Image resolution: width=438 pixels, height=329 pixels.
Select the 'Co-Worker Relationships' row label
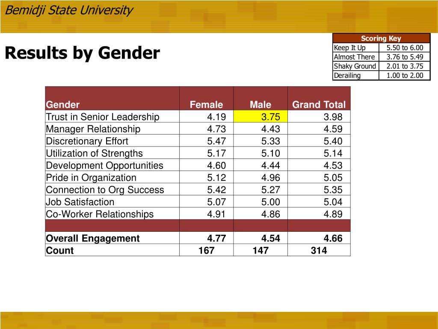click(100, 214)
